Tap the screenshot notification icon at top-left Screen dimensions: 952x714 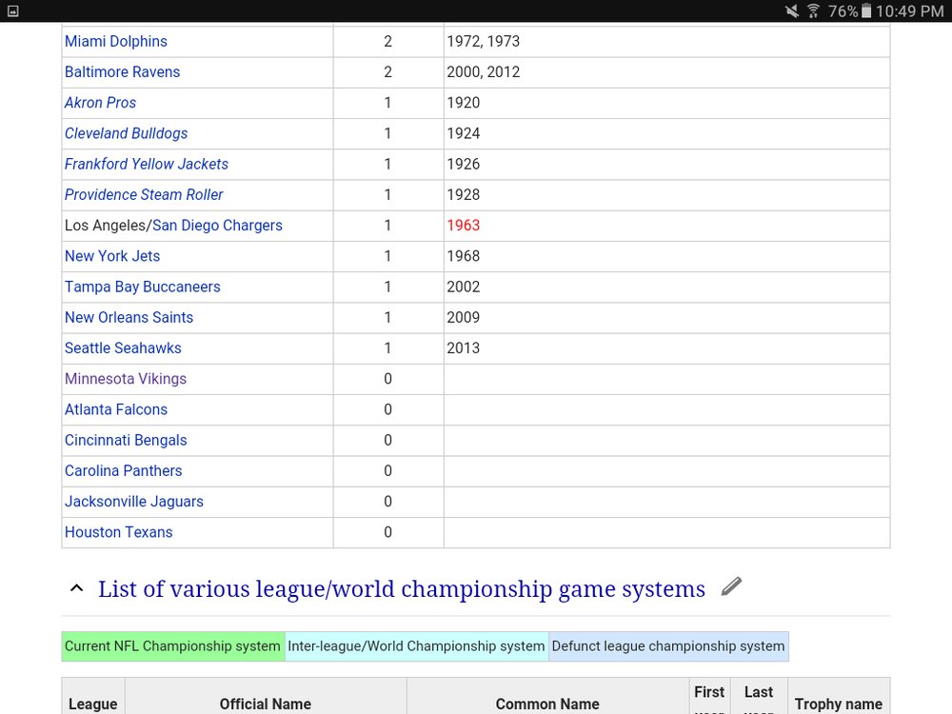[12, 11]
